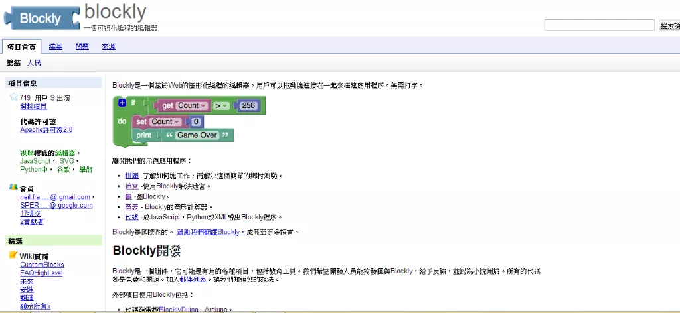680x313 pixels.
Task: Open the 編輯器 label link
Action: (x=65, y=153)
